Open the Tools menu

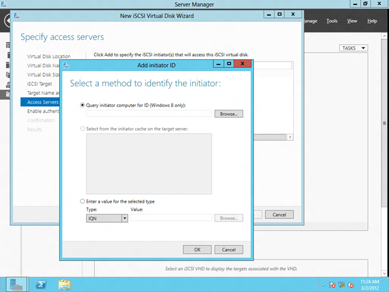tap(332, 21)
